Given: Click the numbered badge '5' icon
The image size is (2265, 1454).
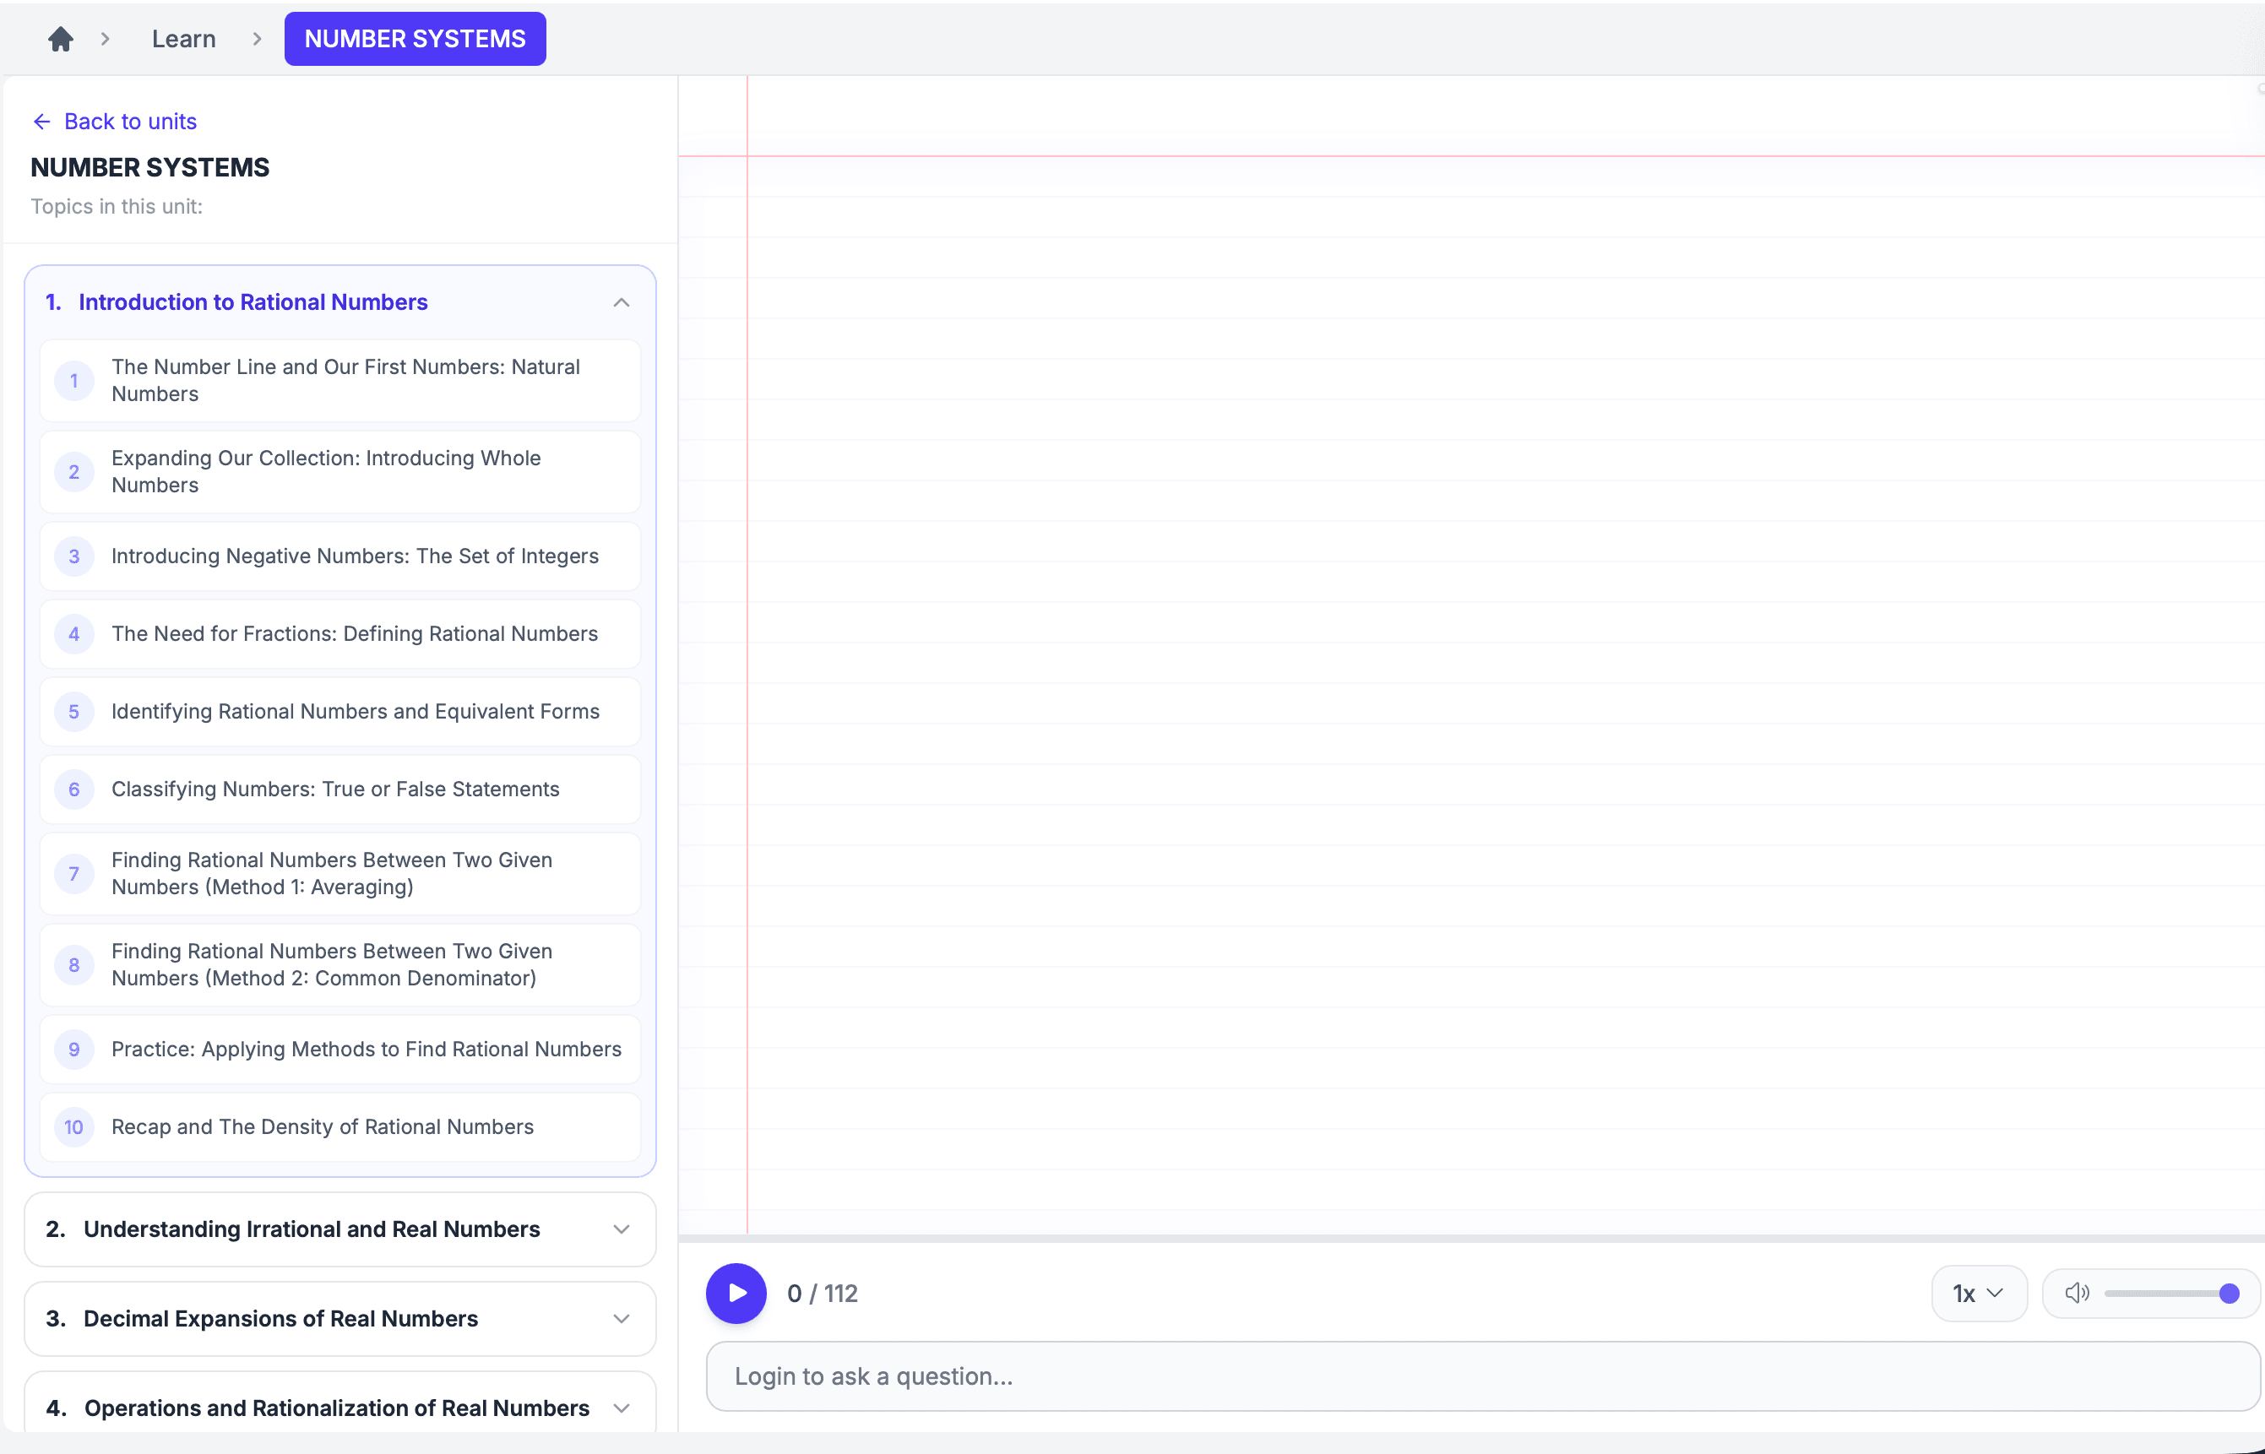Looking at the screenshot, I should pyautogui.click(x=74, y=711).
